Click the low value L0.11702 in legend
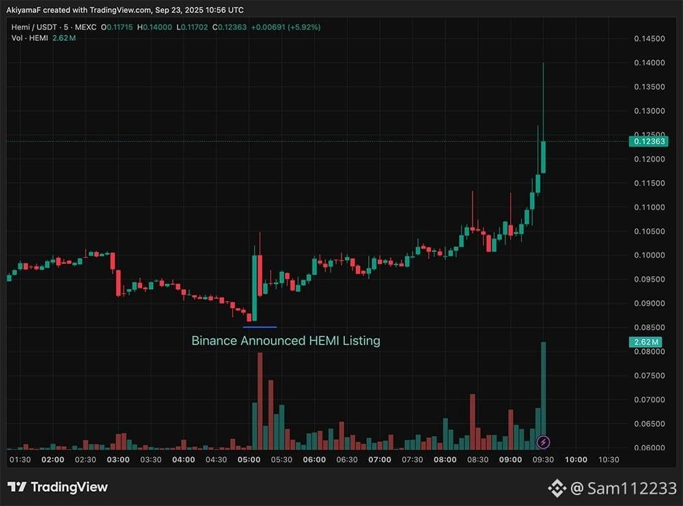This screenshot has height=506, width=683. pos(192,27)
